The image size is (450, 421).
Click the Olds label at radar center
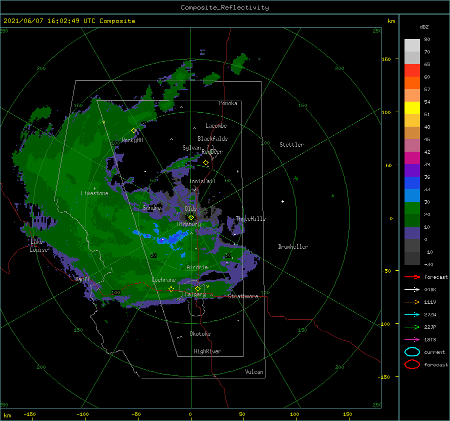coord(190,209)
